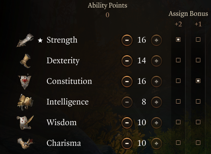Viewport: 211px width, 154px height.
Task: Click the Wisdom scroll and quill icon
Action: click(x=25, y=123)
